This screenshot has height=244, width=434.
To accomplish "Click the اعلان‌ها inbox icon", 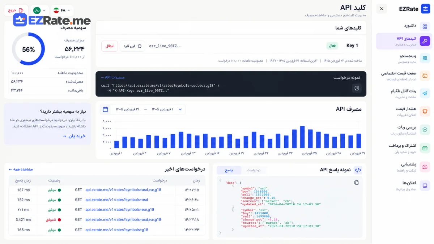I will click(425, 185).
